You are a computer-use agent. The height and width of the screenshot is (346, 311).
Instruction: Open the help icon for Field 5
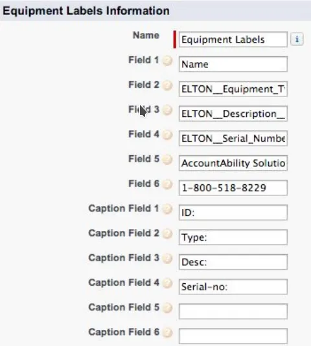click(167, 160)
